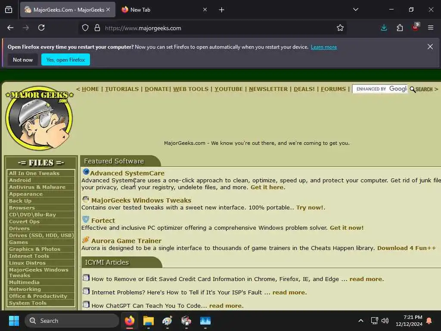
Task: Open the Android files category
Action: (x=20, y=180)
